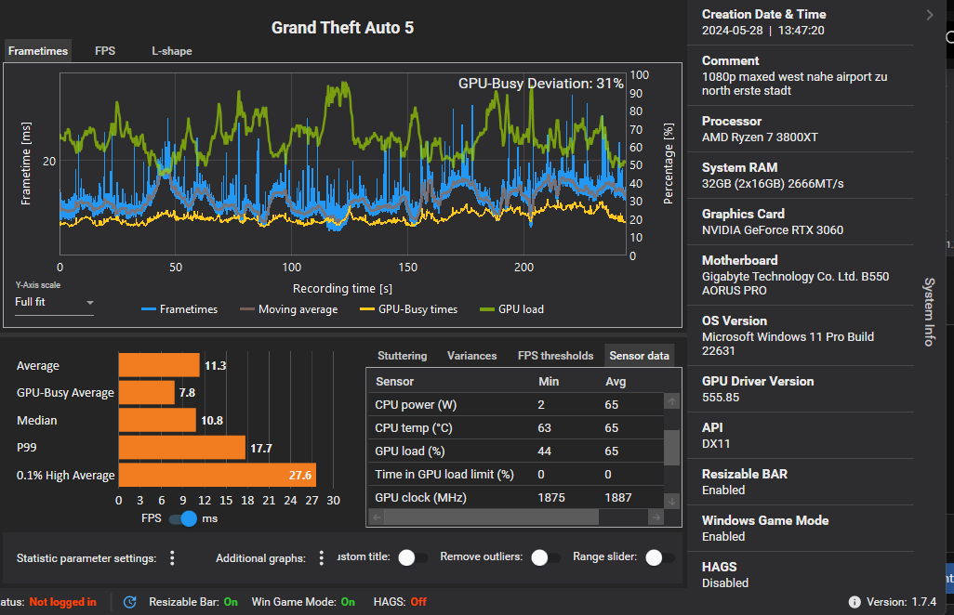Toggle GPU load series in legend
Image resolution: width=954 pixels, height=615 pixels.
511,308
